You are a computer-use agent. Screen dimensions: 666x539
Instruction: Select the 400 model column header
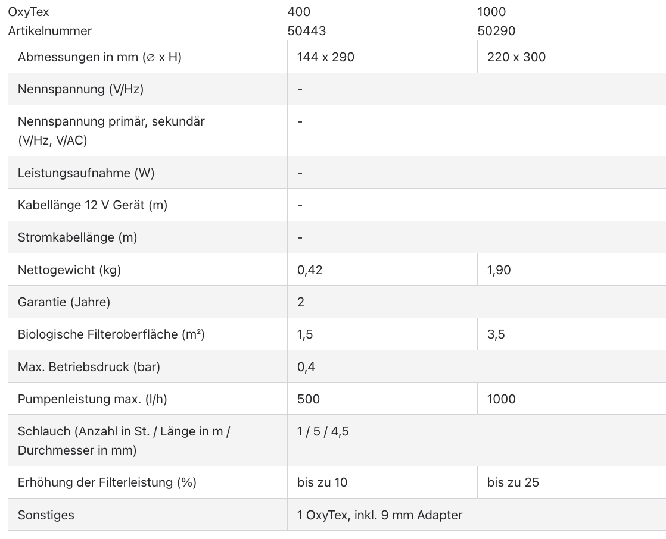pos(298,12)
